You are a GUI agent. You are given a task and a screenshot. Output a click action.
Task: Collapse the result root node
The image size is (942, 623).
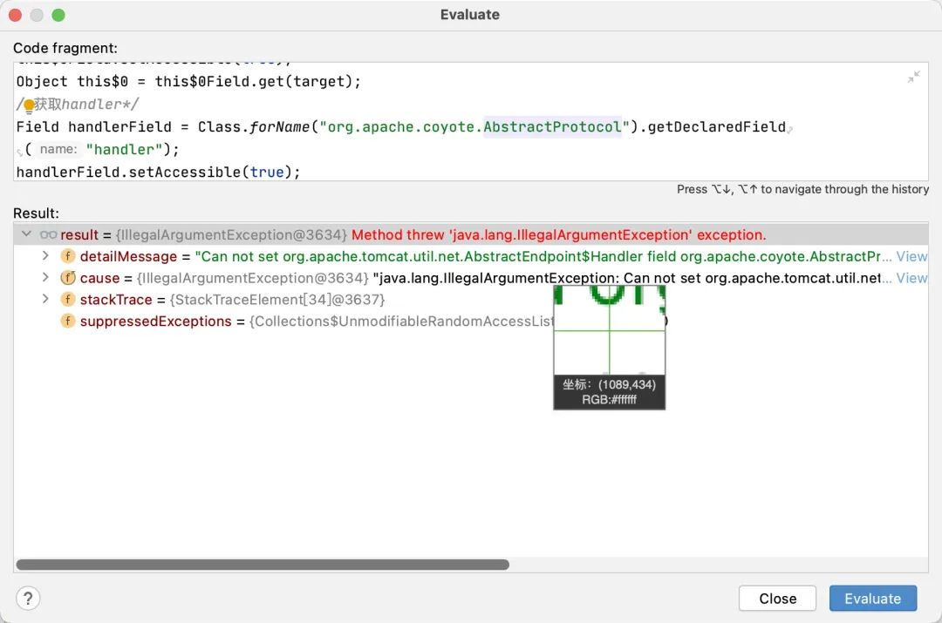click(26, 234)
